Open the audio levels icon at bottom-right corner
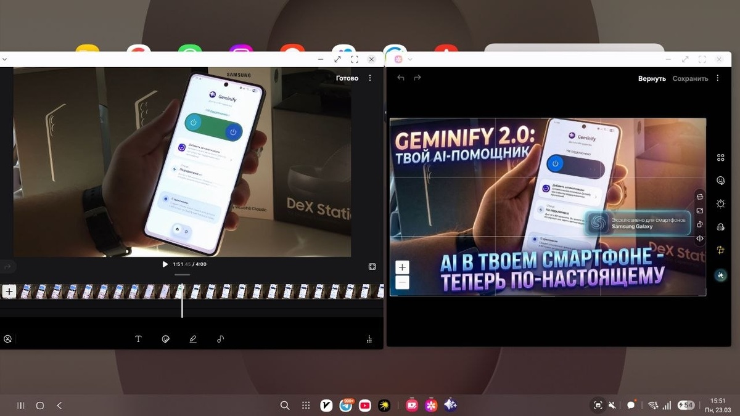The width and height of the screenshot is (740, 416). [x=369, y=338]
